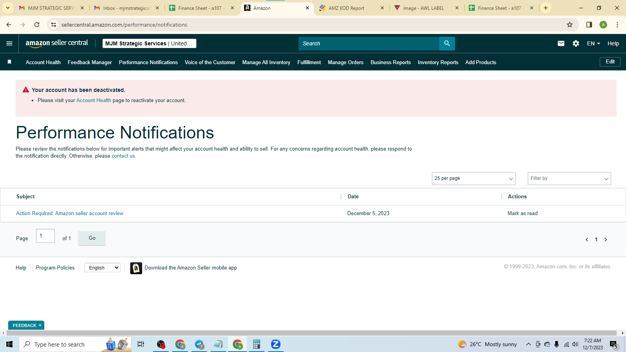The height and width of the screenshot is (352, 626).
Task: Click the page number input field
Action: coord(45,236)
